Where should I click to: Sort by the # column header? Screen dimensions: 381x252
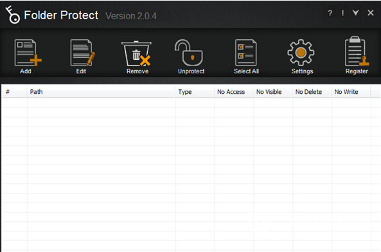tap(14, 92)
